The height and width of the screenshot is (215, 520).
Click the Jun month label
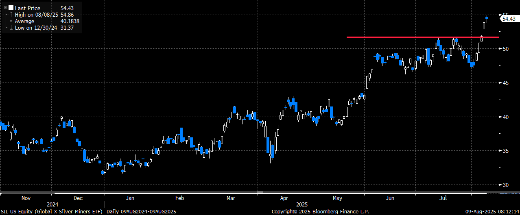[390, 198]
